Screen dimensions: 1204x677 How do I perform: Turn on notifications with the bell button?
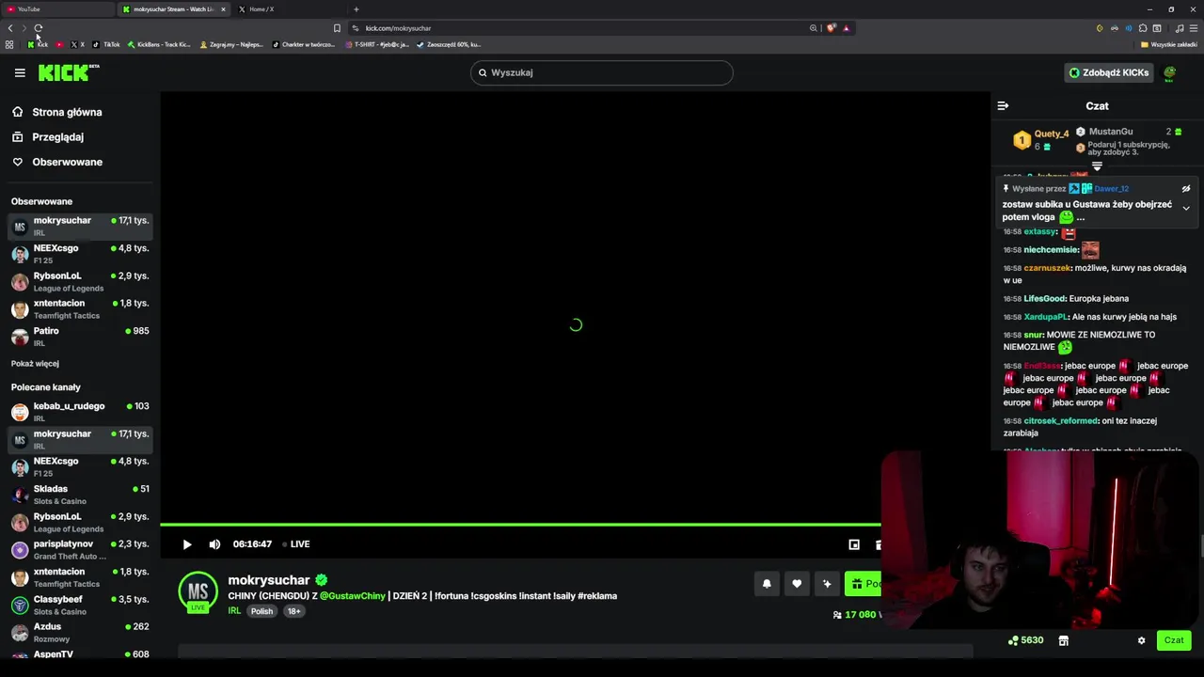767,584
